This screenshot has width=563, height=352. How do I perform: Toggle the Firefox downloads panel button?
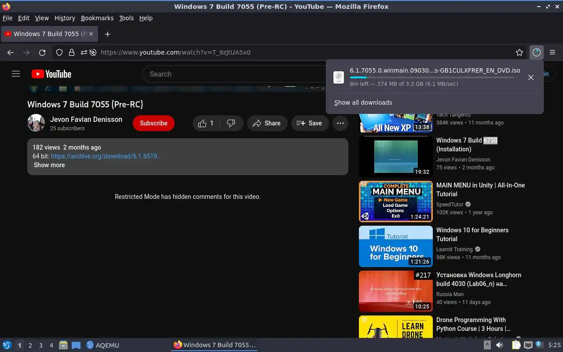coord(536,52)
